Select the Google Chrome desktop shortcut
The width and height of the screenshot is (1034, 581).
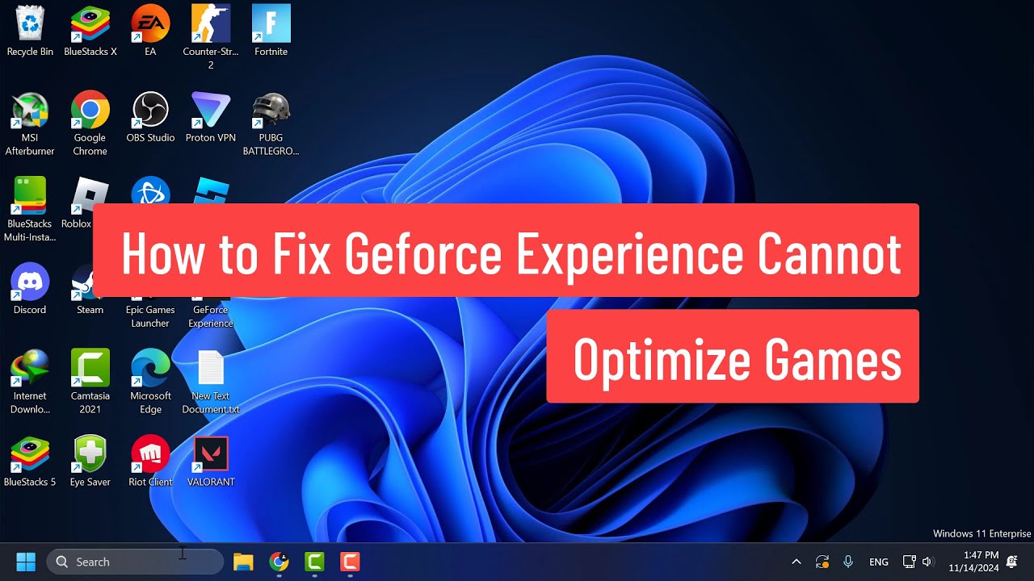[90, 123]
